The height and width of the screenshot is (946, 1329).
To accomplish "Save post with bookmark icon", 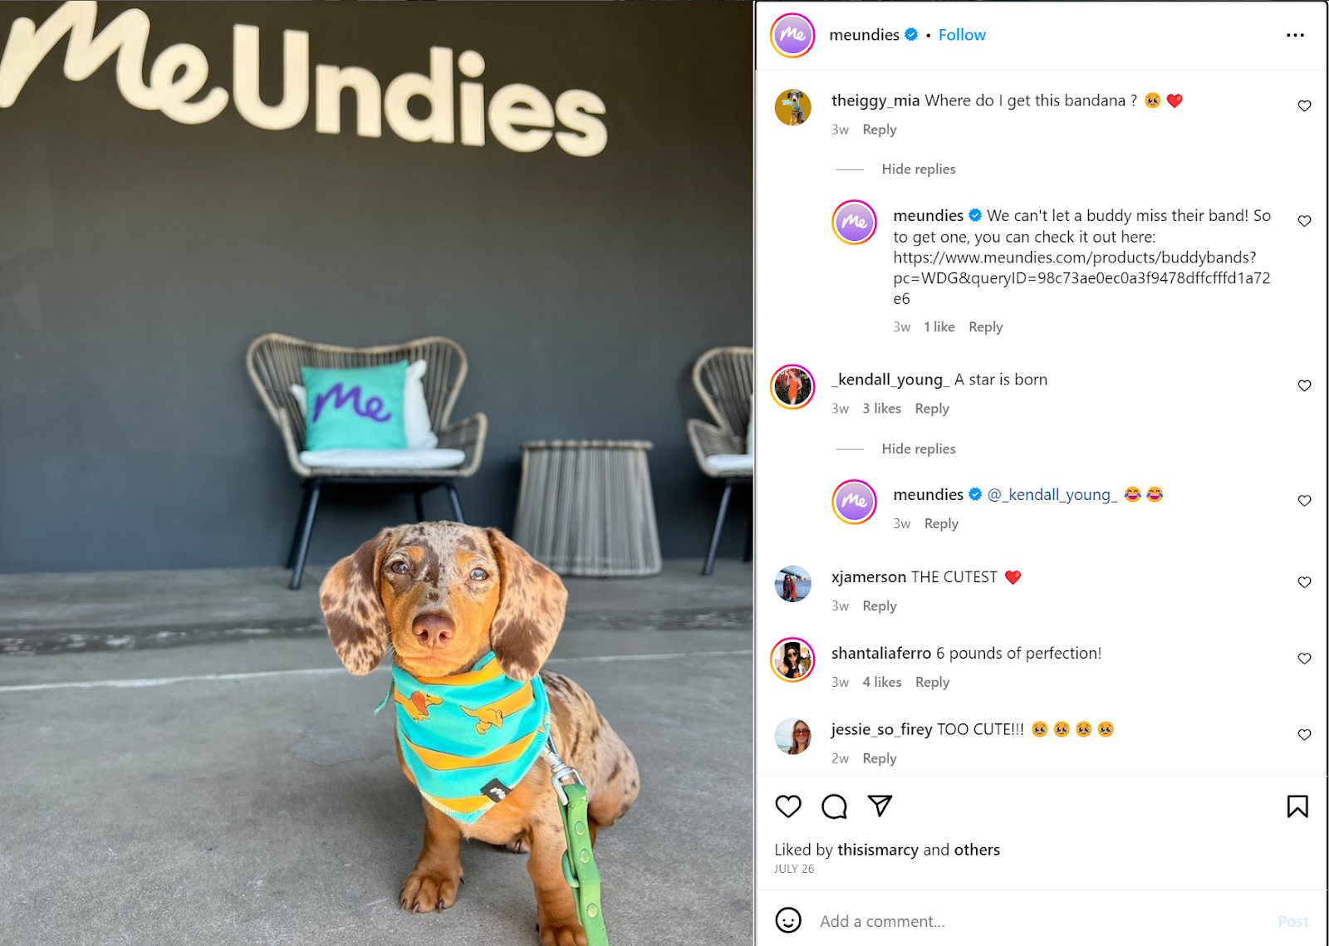I will coord(1297,806).
